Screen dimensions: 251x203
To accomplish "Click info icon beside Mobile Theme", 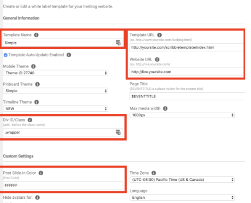I will click(x=33, y=66).
